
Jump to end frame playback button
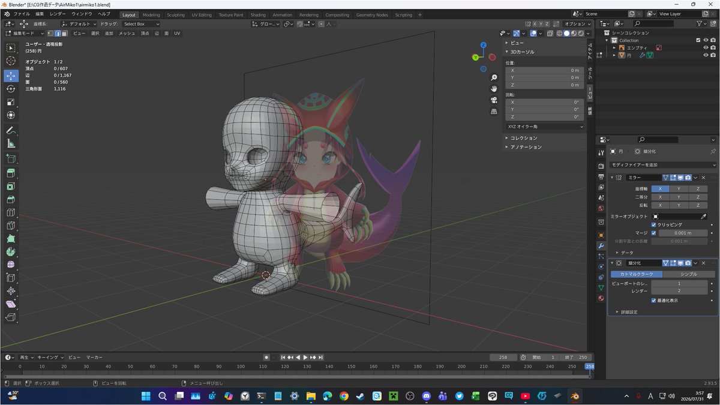(x=320, y=357)
